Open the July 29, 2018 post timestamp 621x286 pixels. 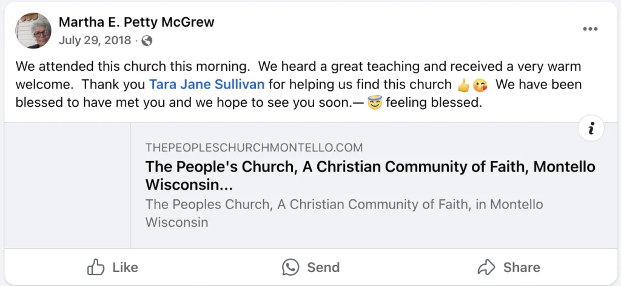(95, 41)
